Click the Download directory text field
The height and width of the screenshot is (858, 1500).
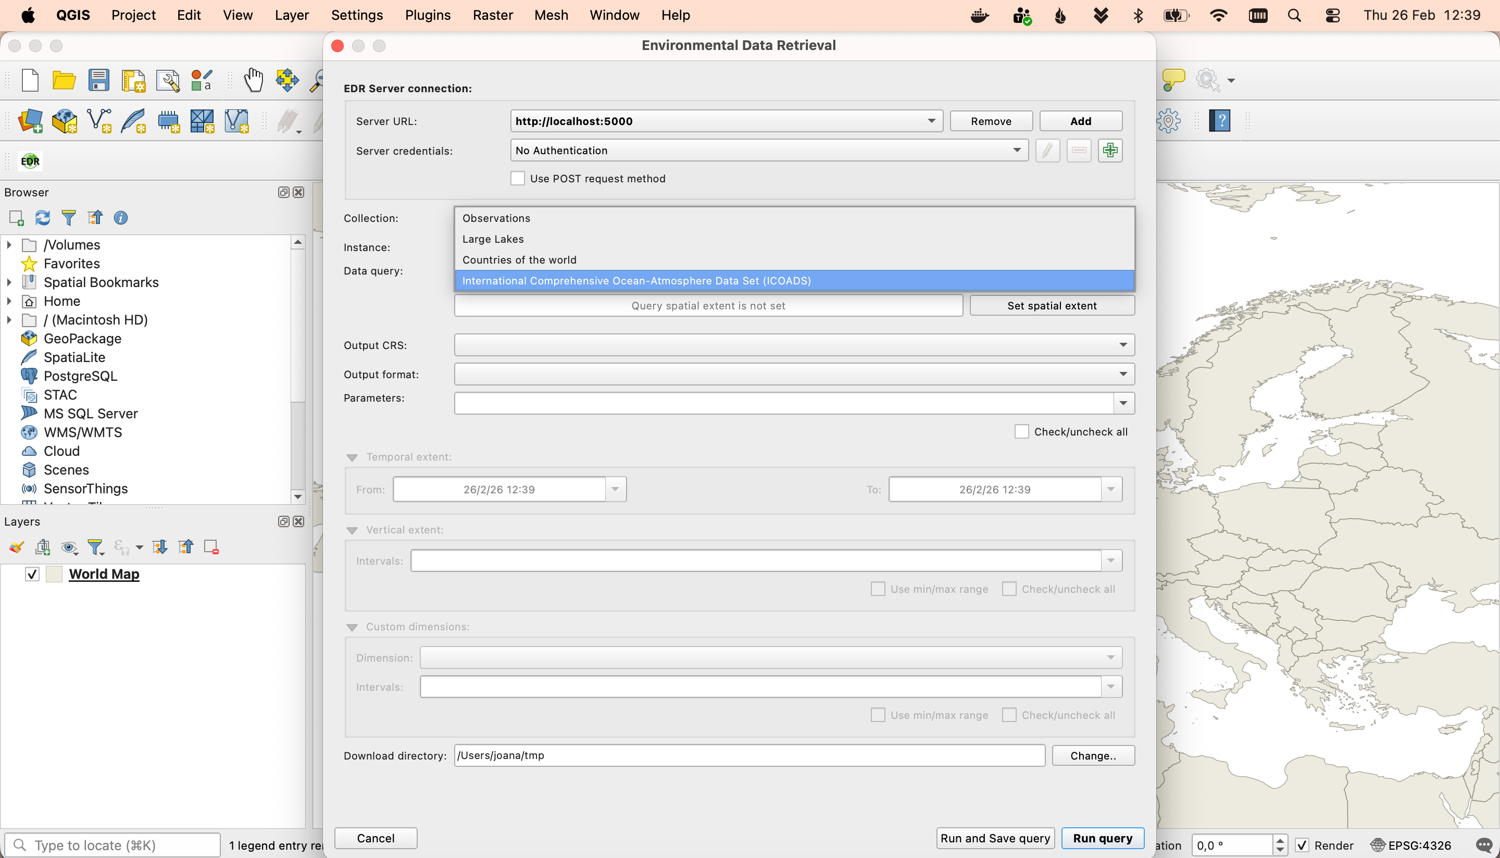pos(749,755)
